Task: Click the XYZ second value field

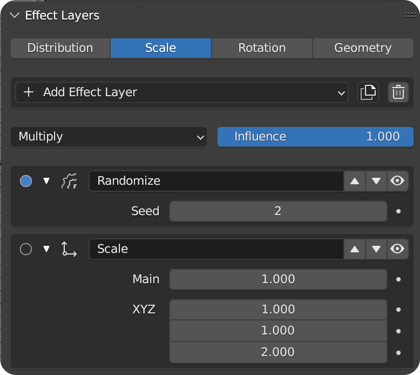Action: point(278,331)
